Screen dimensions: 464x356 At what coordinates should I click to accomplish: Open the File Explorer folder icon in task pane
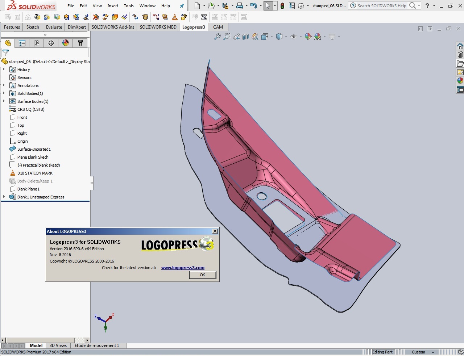460,63
